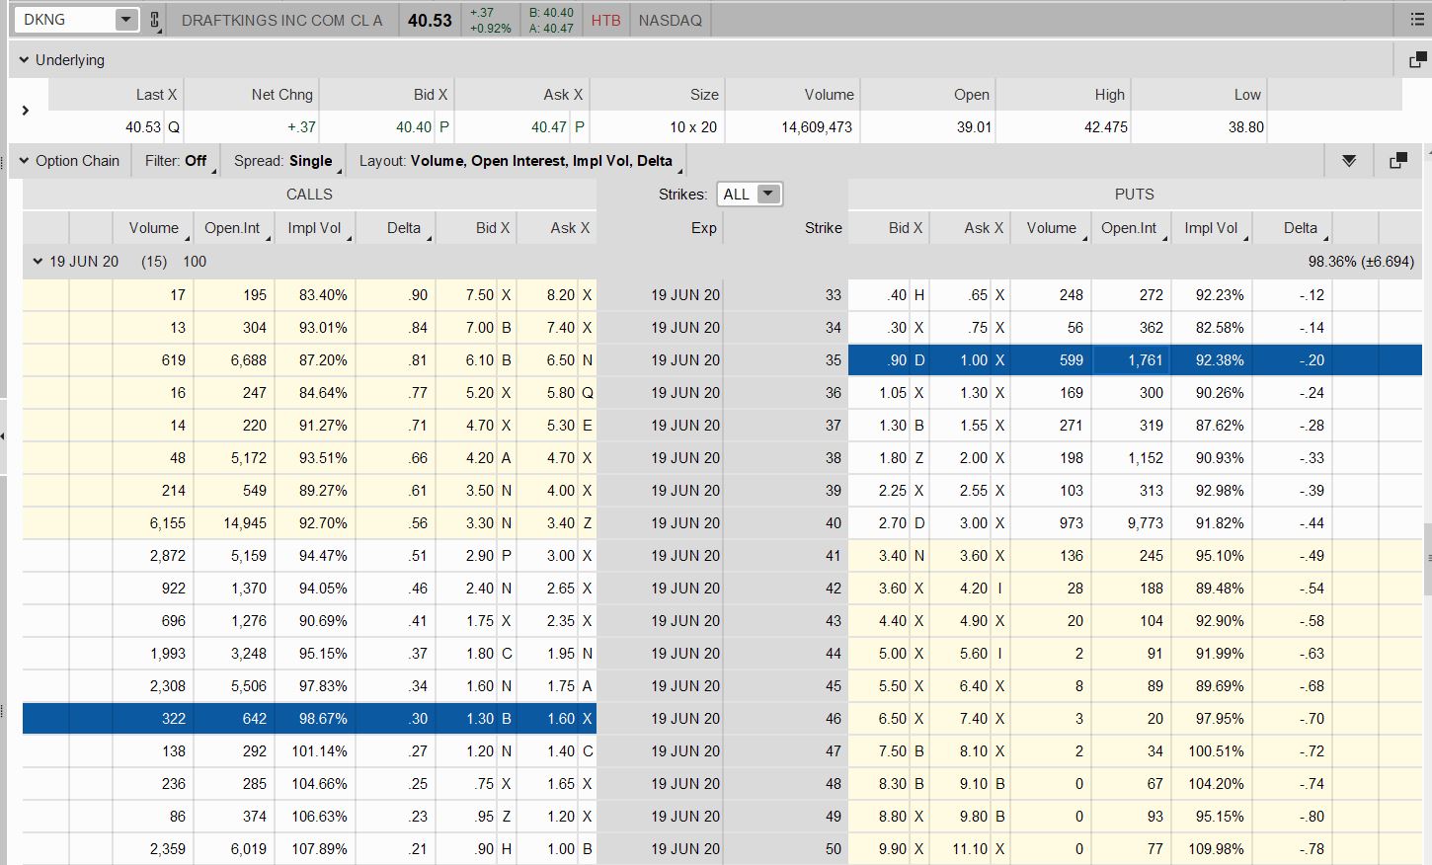Click the calls Open.Int column header
The image size is (1432, 865).
(233, 228)
